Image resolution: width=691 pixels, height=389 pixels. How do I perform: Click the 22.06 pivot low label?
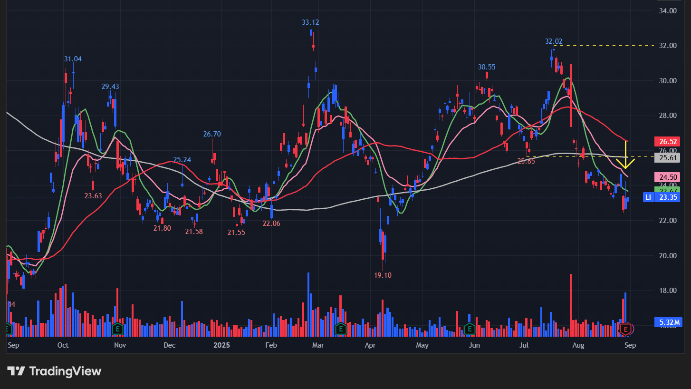271,224
